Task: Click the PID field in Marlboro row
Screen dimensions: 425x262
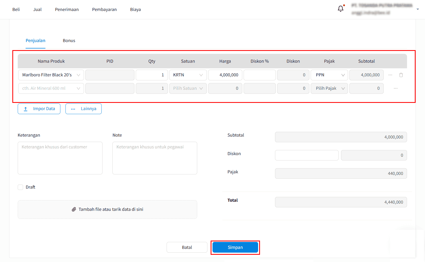Action: tap(110, 75)
